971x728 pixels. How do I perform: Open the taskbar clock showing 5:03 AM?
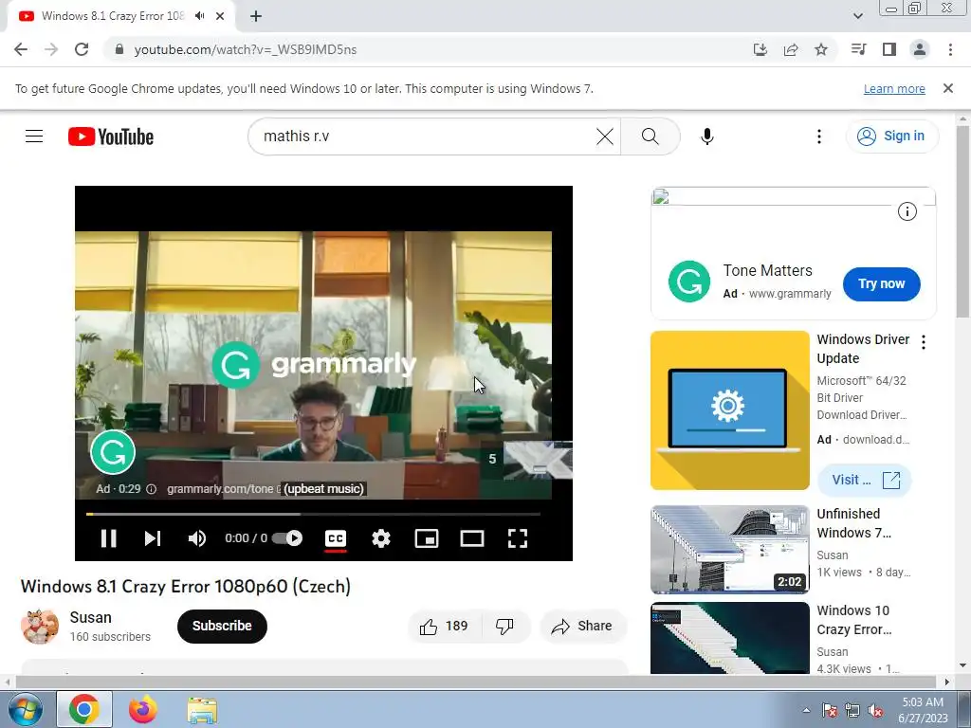pos(923,710)
